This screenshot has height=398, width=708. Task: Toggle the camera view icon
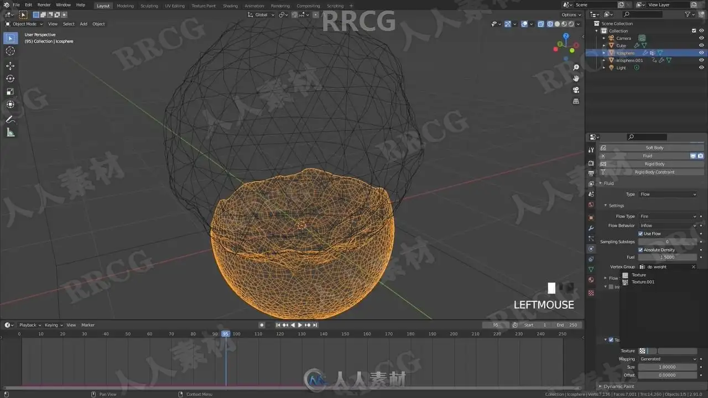pos(576,90)
